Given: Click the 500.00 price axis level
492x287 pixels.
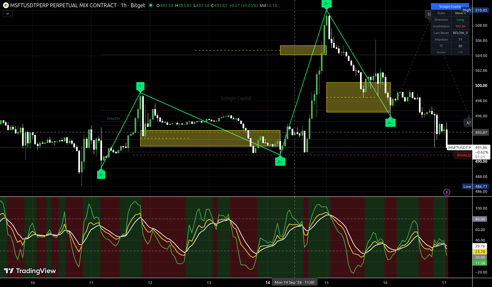Looking at the screenshot, I should pos(481,86).
